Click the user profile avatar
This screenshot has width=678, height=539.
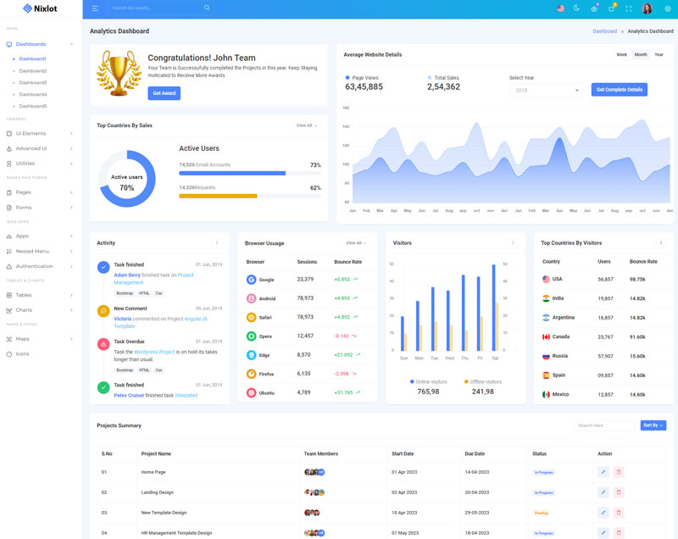pyautogui.click(x=647, y=8)
